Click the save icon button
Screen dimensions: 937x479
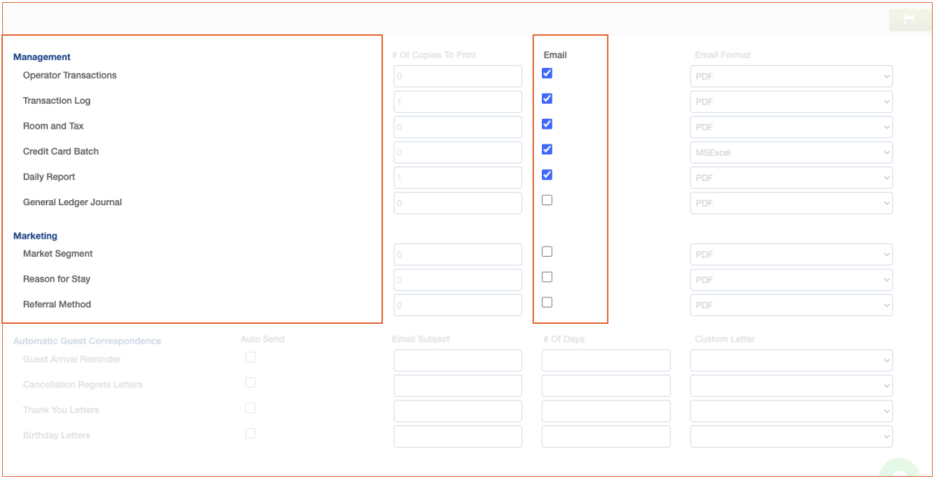[x=909, y=19]
